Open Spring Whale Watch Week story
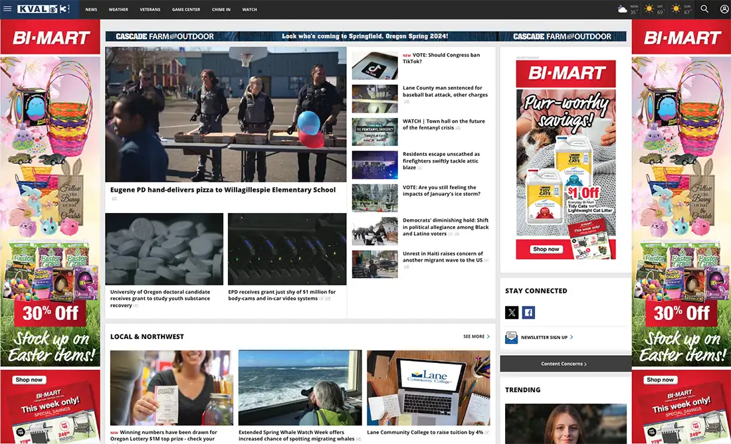 click(296, 435)
